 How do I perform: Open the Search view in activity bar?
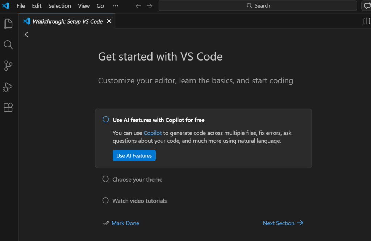tap(8, 45)
